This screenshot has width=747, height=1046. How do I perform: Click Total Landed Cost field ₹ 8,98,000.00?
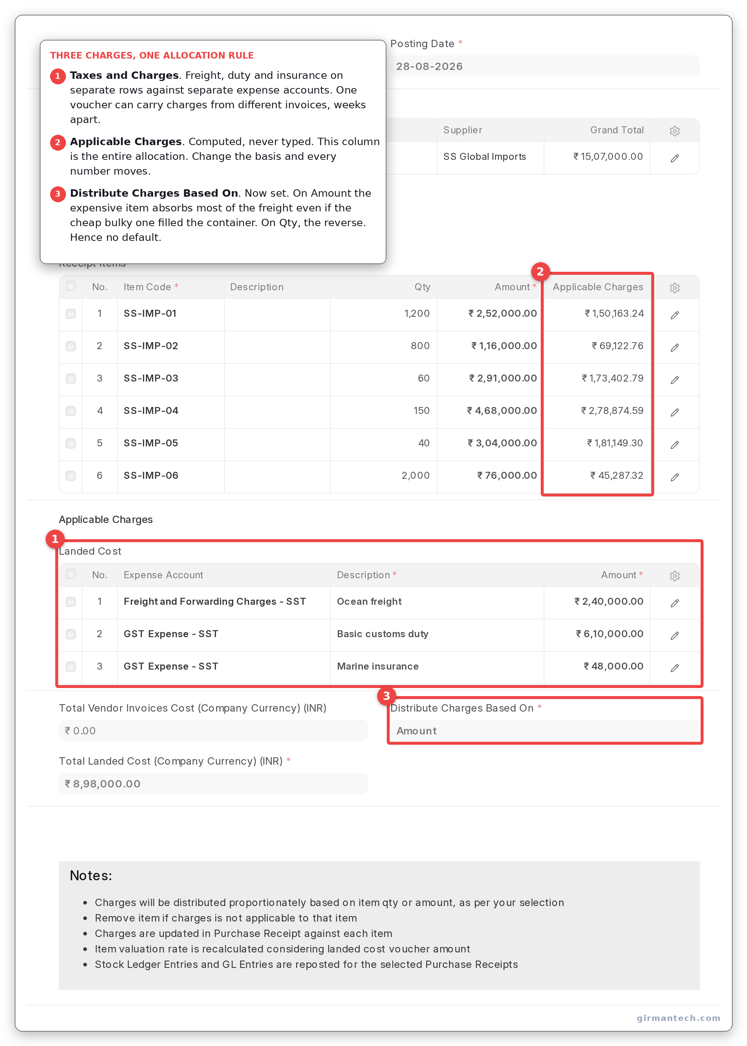(x=213, y=783)
